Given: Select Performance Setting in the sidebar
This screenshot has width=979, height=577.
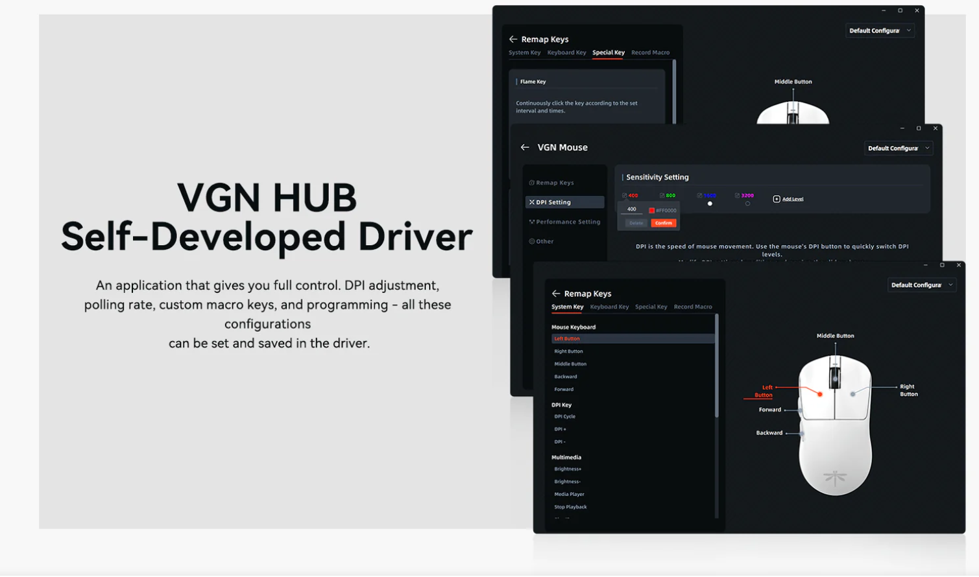Looking at the screenshot, I should (564, 222).
